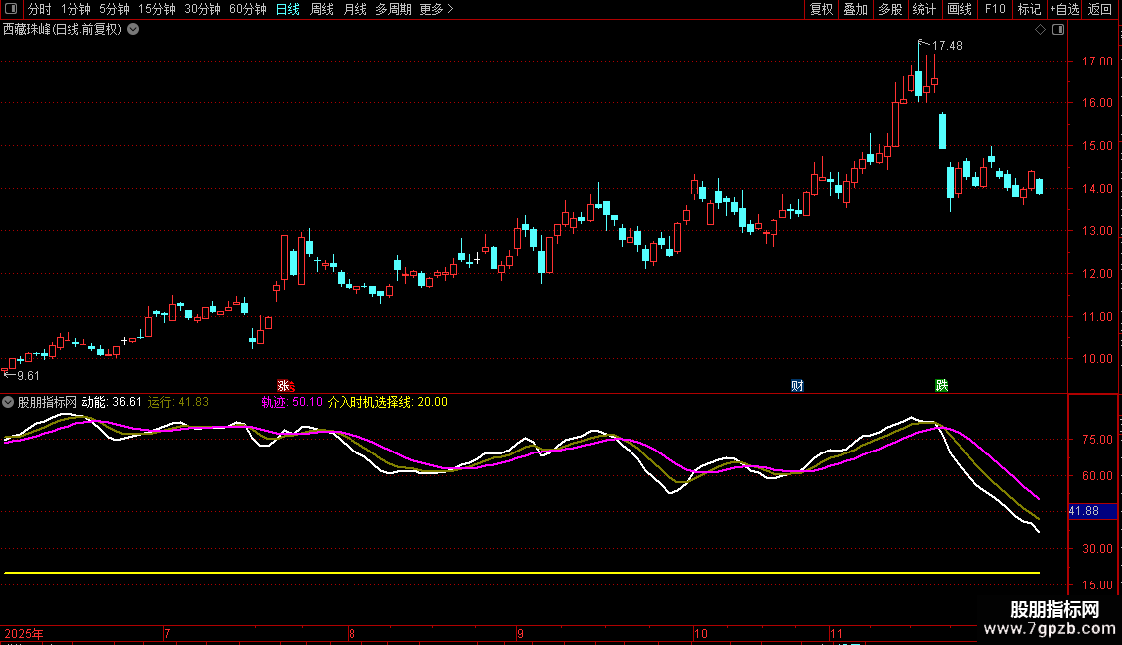Viewport: 1122px width, 645px height.
Task: Click the 叠加 overlay button
Action: tap(855, 9)
